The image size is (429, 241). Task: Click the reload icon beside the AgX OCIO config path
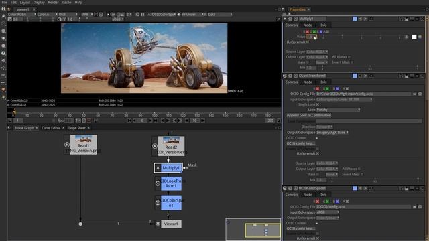[x=420, y=94]
